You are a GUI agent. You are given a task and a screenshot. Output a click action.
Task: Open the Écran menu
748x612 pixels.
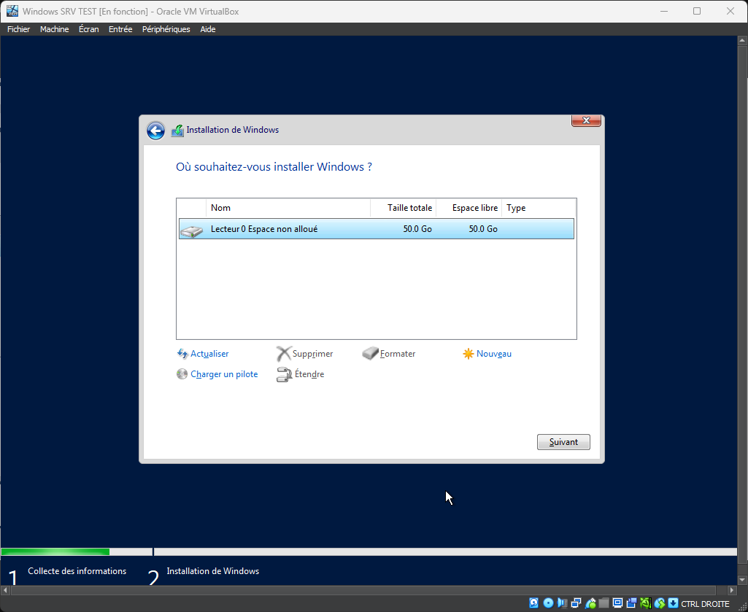[x=88, y=29]
